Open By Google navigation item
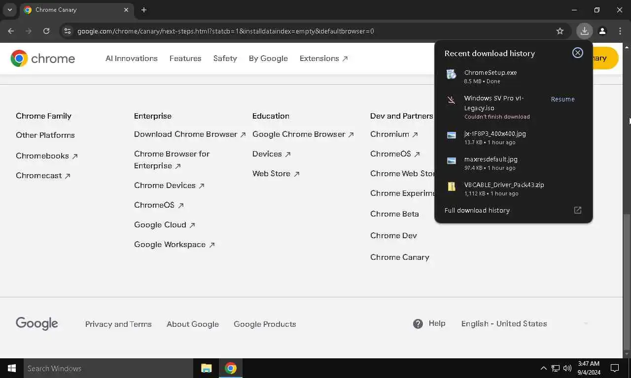This screenshot has height=378, width=631. 268,58
